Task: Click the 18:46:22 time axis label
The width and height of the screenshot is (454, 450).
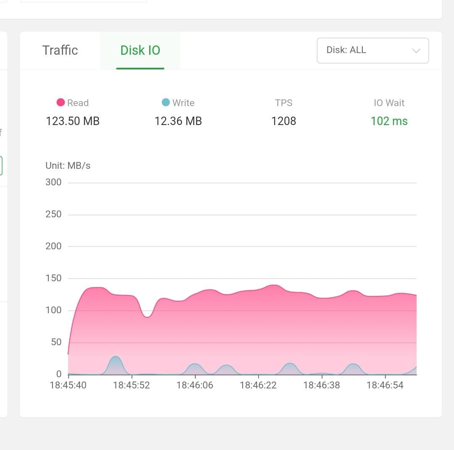Action: 258,385
